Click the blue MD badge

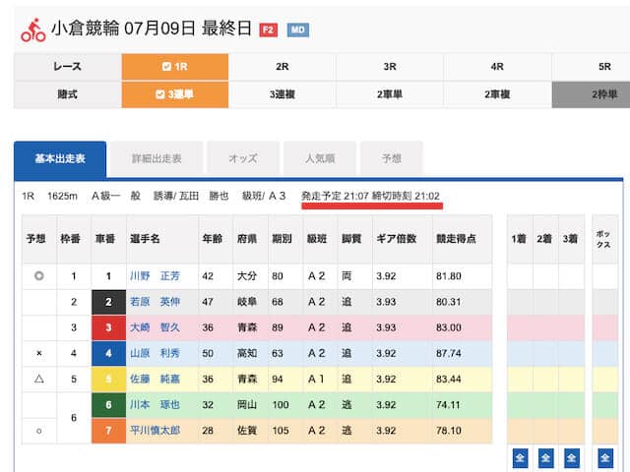pyautogui.click(x=297, y=29)
